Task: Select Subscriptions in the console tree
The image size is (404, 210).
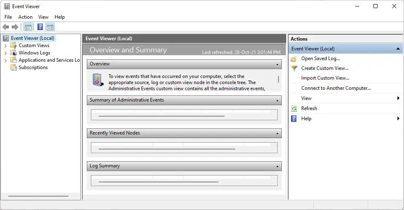Action: pyautogui.click(x=33, y=67)
